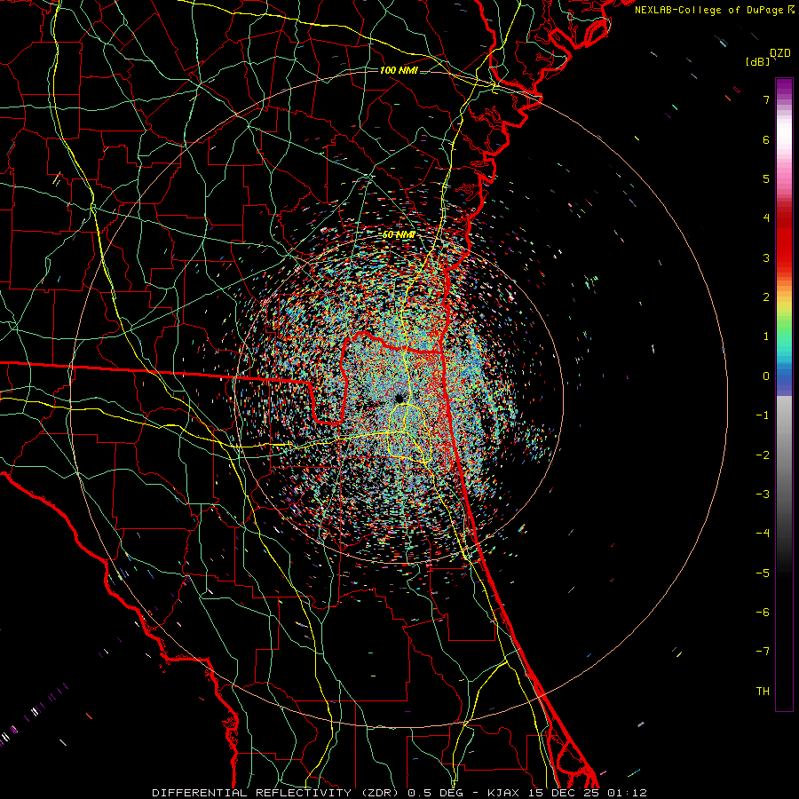This screenshot has width=799, height=799.
Task: Click the -6 value on the color scale
Action: point(763,613)
